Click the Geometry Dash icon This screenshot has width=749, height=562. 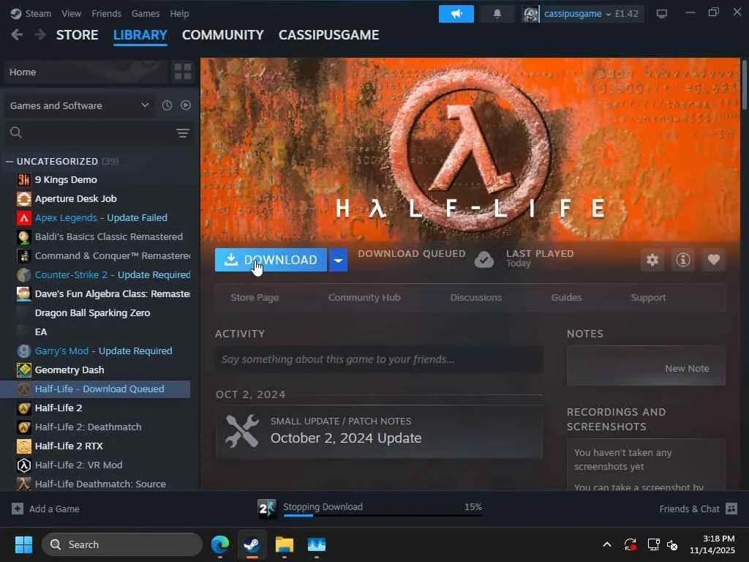tap(24, 370)
